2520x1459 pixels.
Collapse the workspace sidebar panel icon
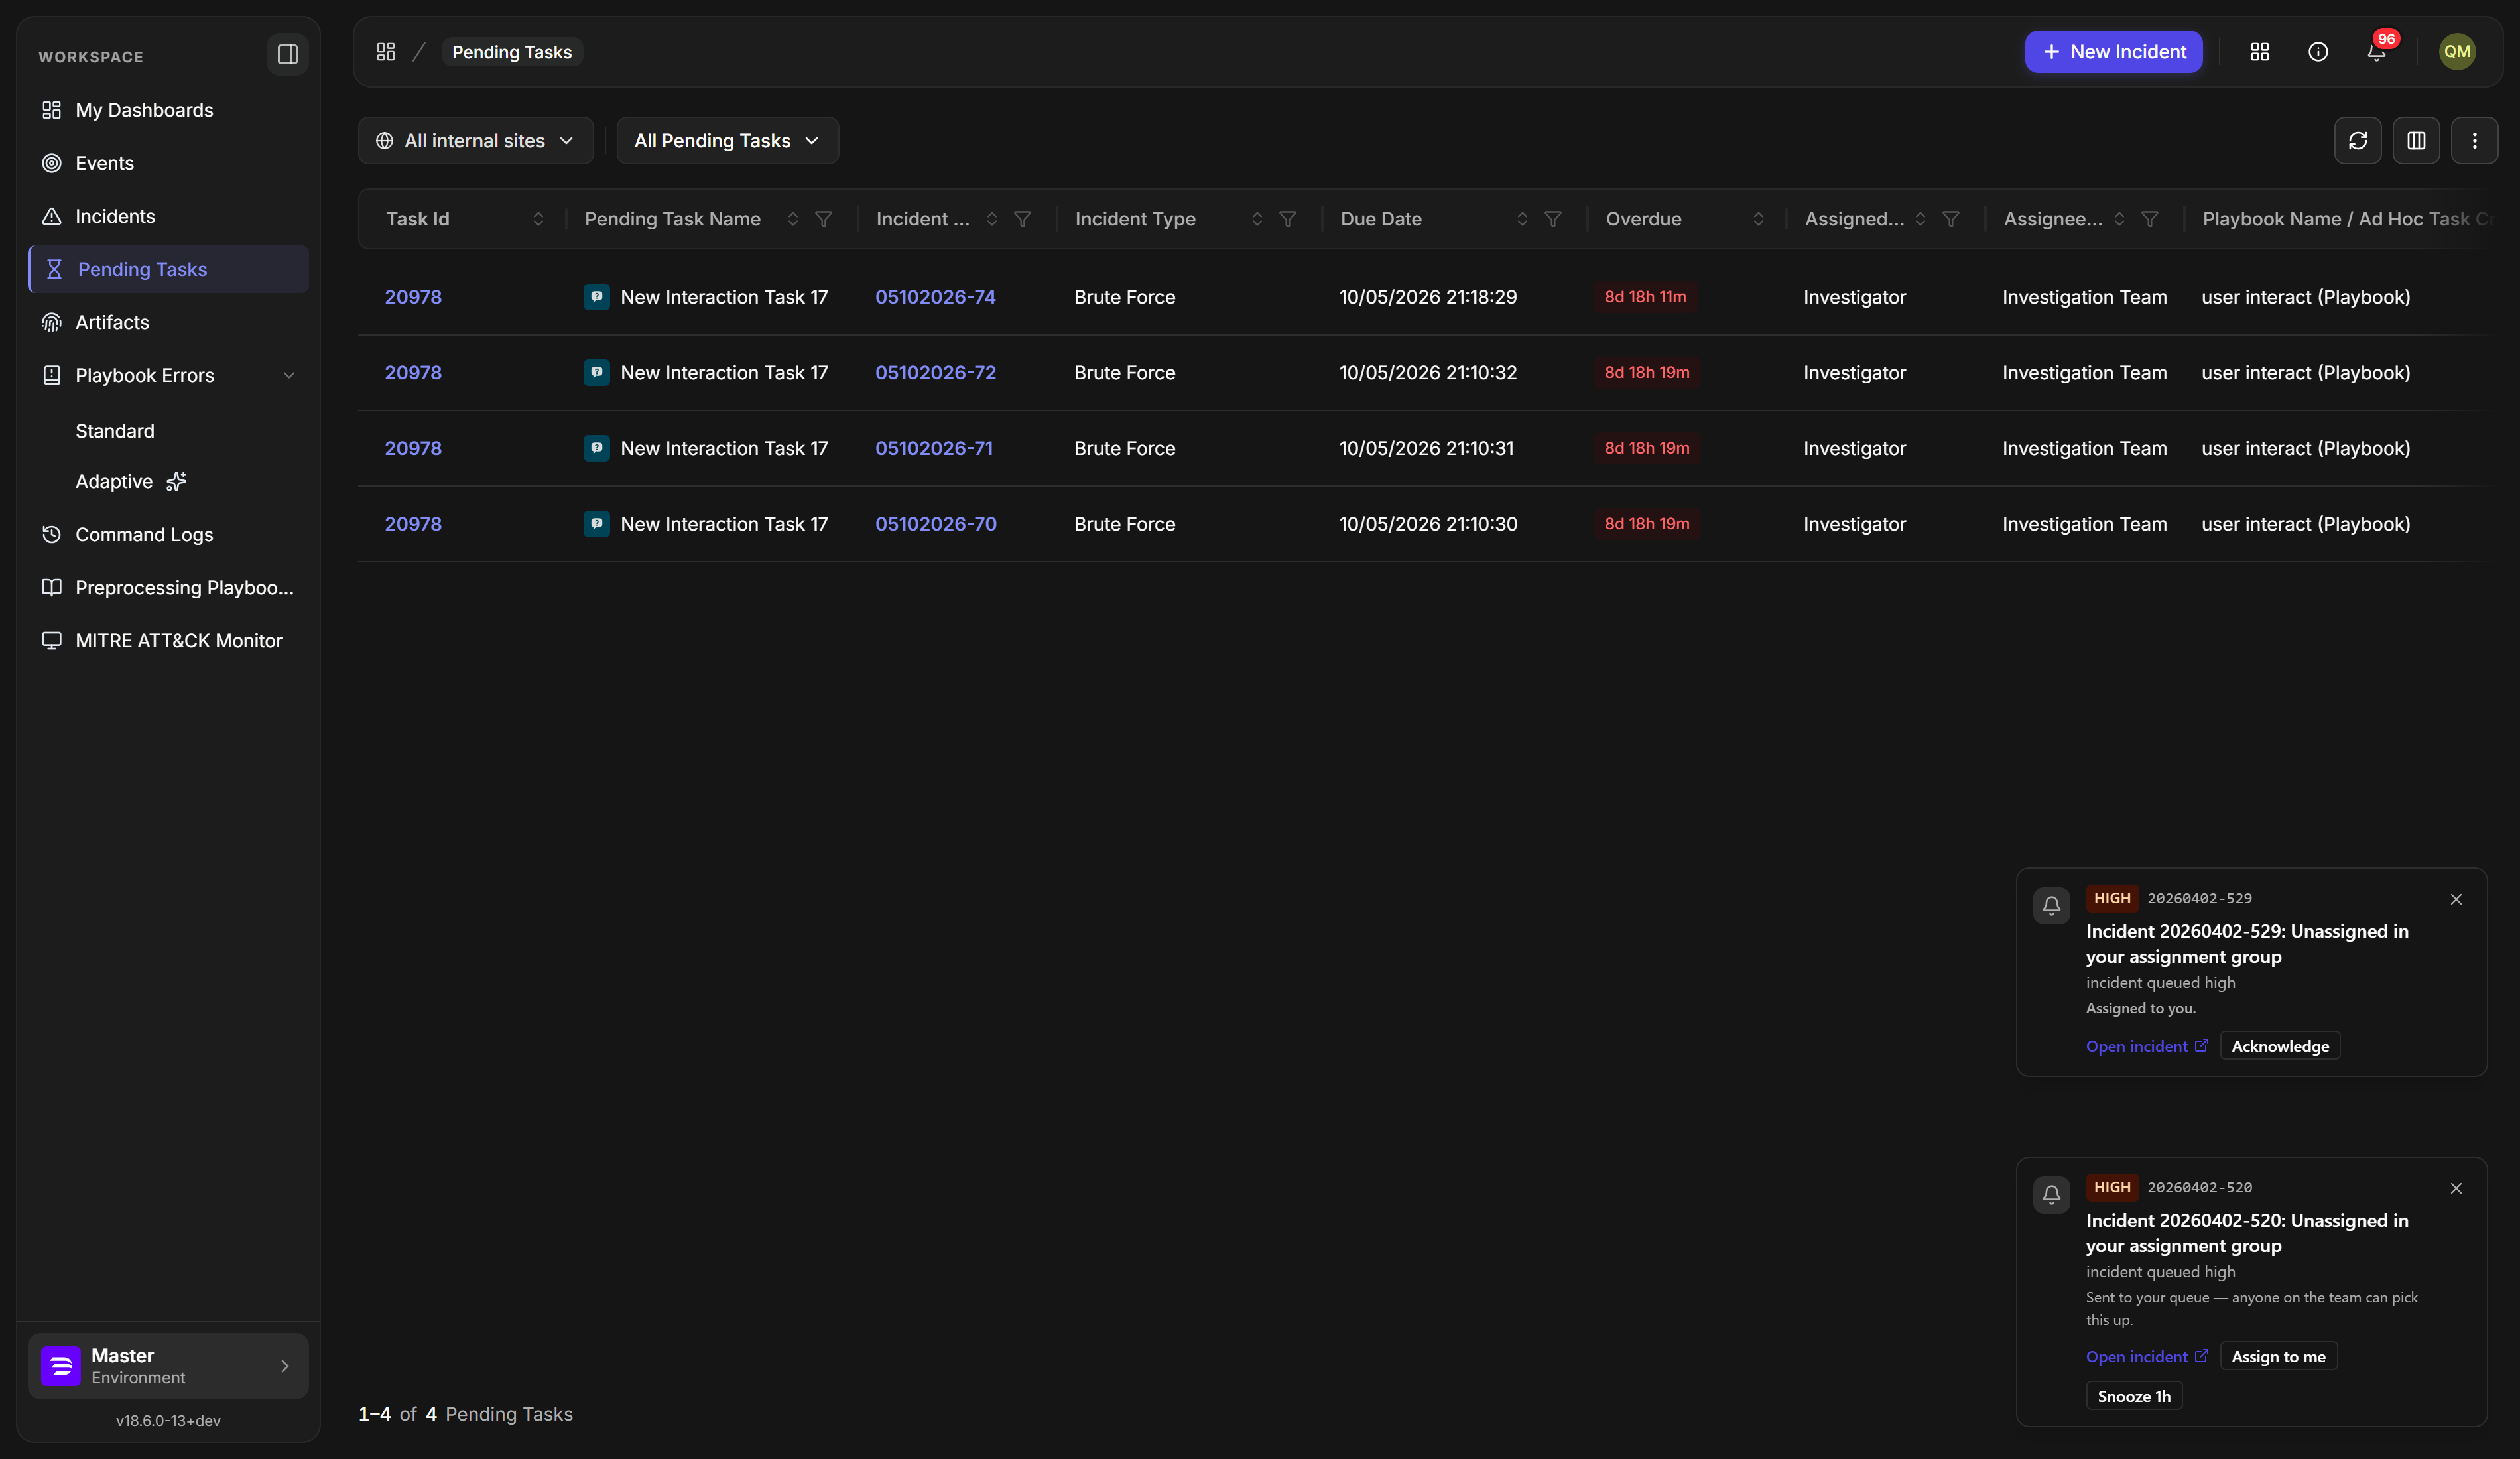pos(287,54)
